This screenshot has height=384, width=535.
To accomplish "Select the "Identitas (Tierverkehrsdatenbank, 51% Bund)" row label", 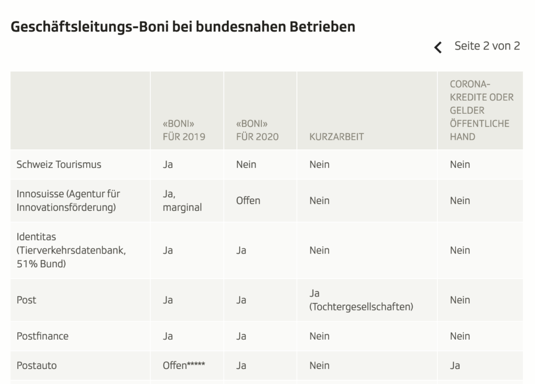I will coord(71,250).
